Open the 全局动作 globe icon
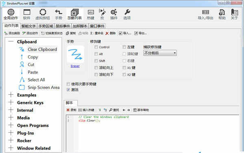244x153 pixels. click(11, 12)
